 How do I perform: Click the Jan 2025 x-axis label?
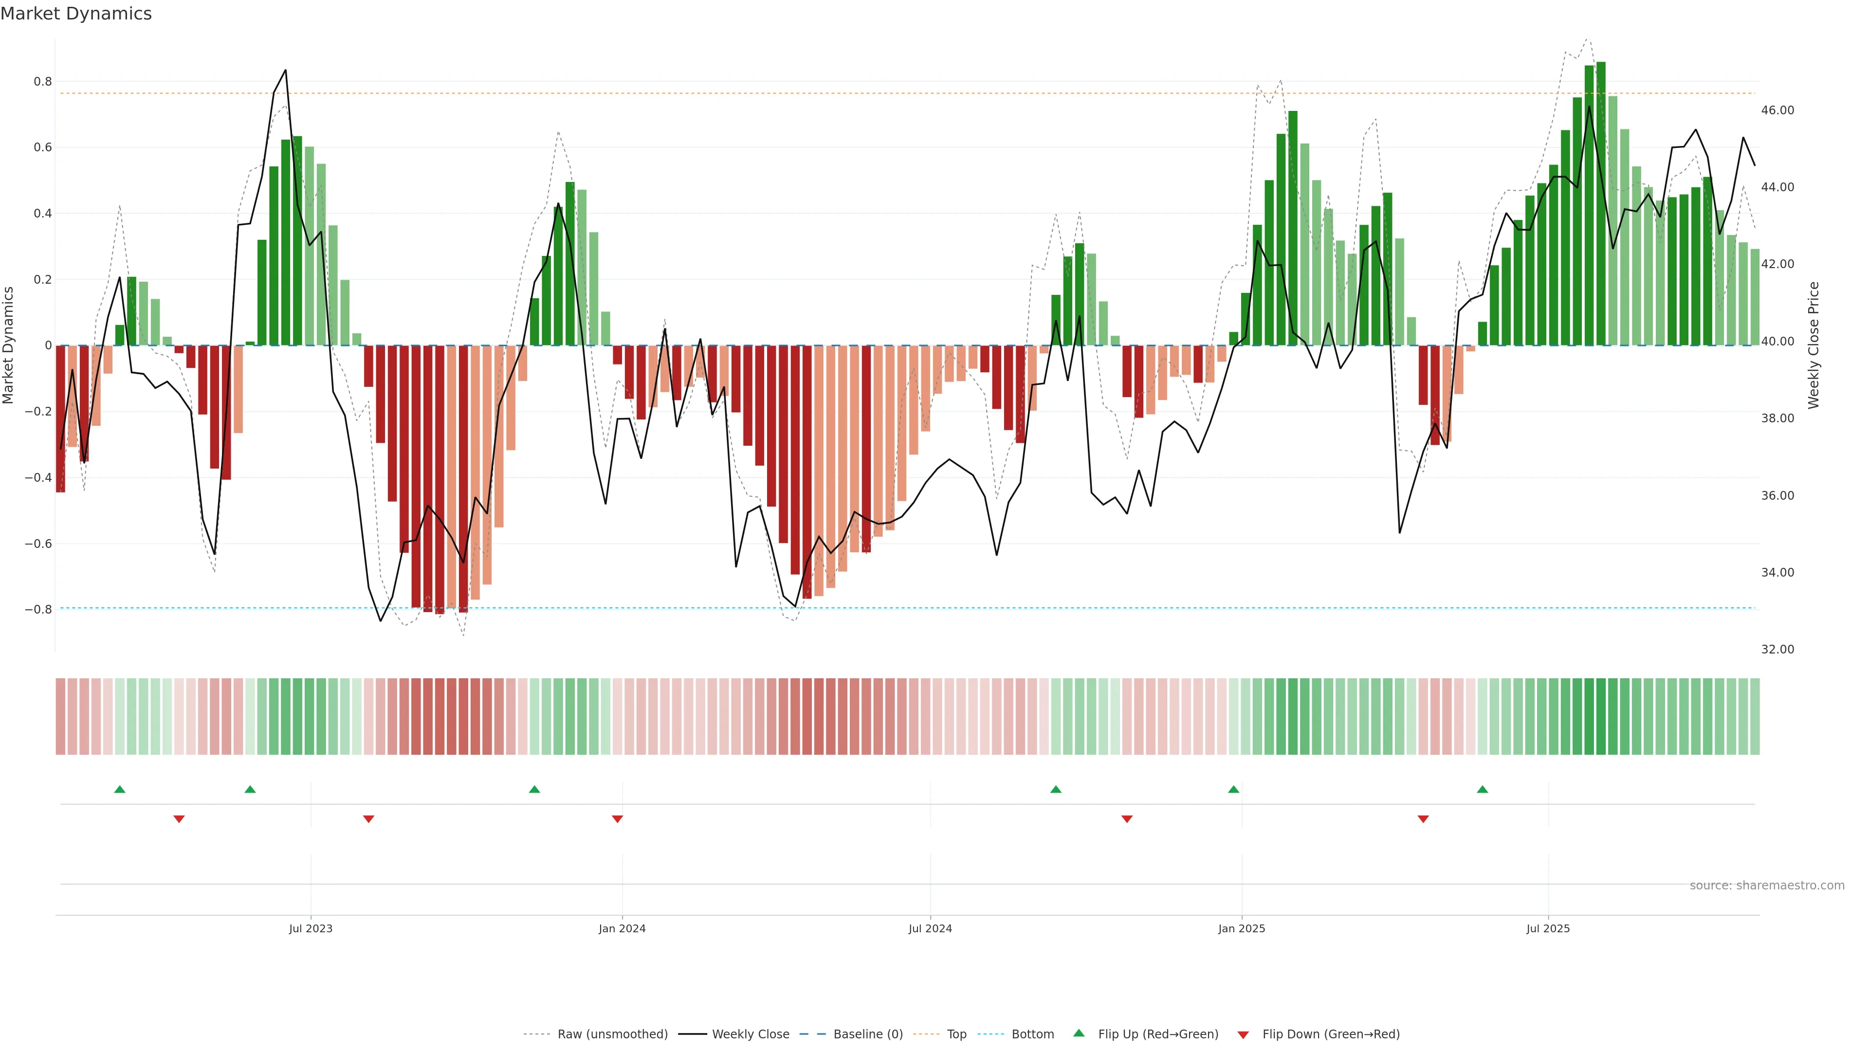tap(1242, 928)
